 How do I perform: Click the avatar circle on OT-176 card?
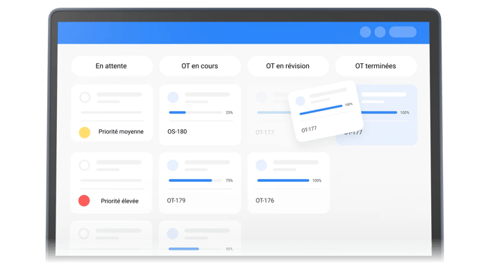click(x=261, y=165)
